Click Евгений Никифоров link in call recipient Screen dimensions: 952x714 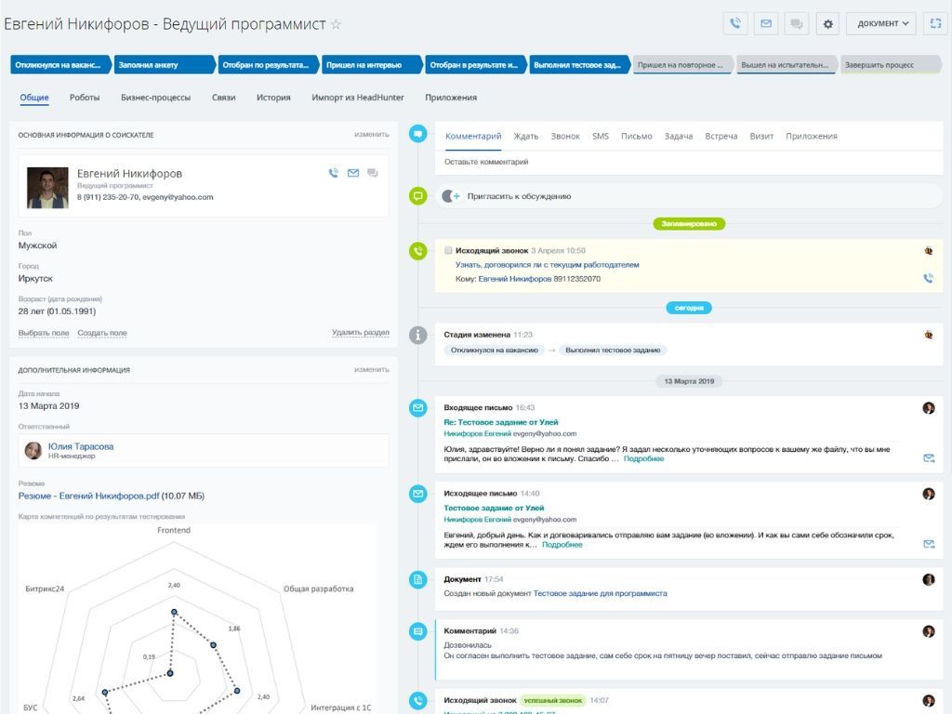point(515,279)
